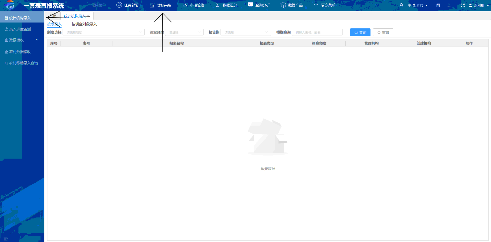Click the 表号 column header
Image resolution: width=491 pixels, height=242 pixels.
pos(86,43)
